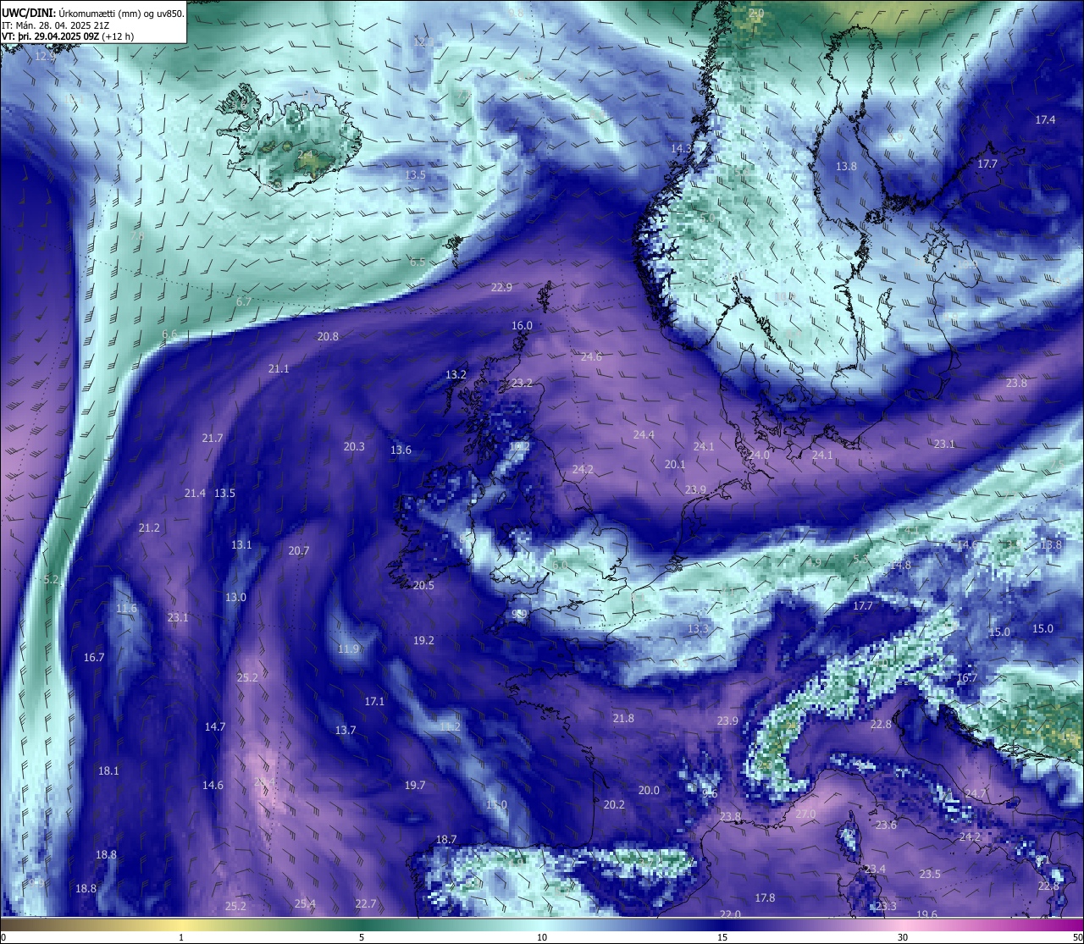Click the map value "17.8"

pos(765,898)
